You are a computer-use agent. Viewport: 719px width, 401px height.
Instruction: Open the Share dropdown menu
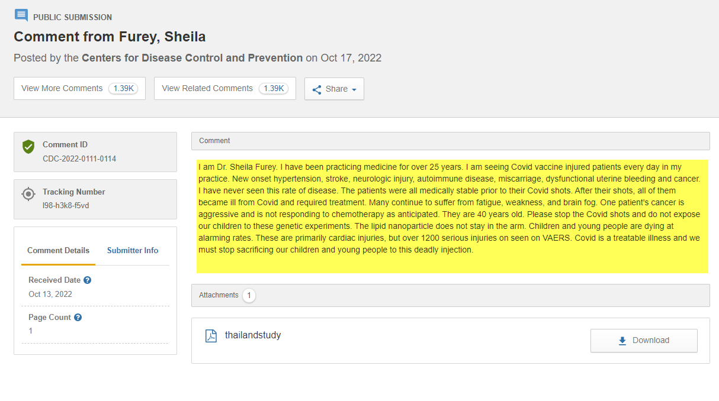334,89
